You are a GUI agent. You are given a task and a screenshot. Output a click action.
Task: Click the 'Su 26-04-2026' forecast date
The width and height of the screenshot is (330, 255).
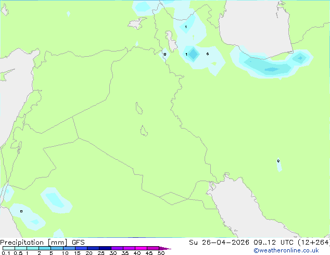click(x=219, y=243)
